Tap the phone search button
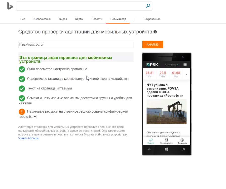Image resolution: width=226 pixels, height=189 pixels. (x=183, y=149)
